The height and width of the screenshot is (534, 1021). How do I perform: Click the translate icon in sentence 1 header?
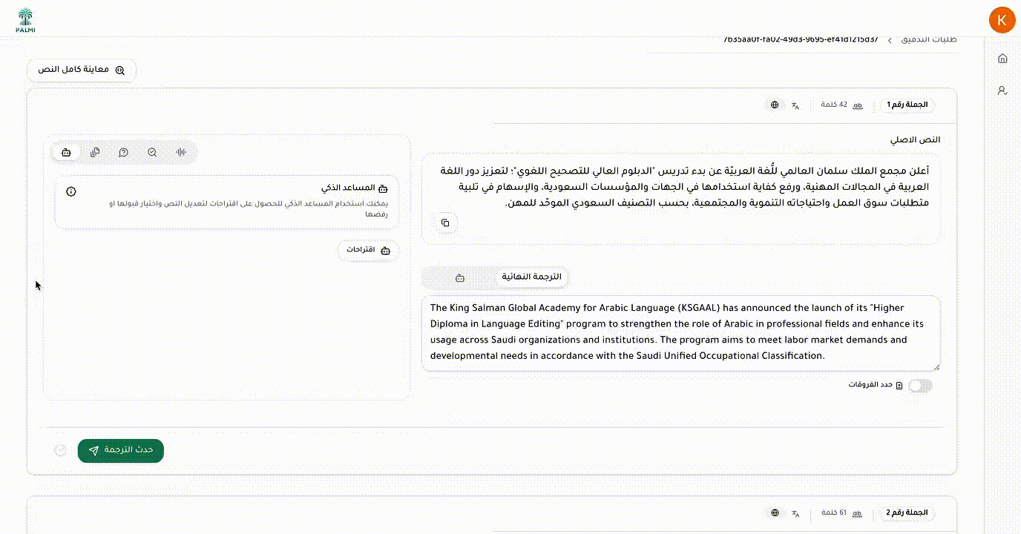click(795, 105)
